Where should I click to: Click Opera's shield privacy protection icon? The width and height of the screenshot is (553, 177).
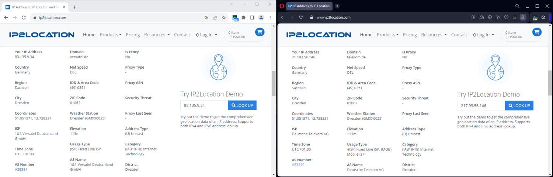point(490,17)
